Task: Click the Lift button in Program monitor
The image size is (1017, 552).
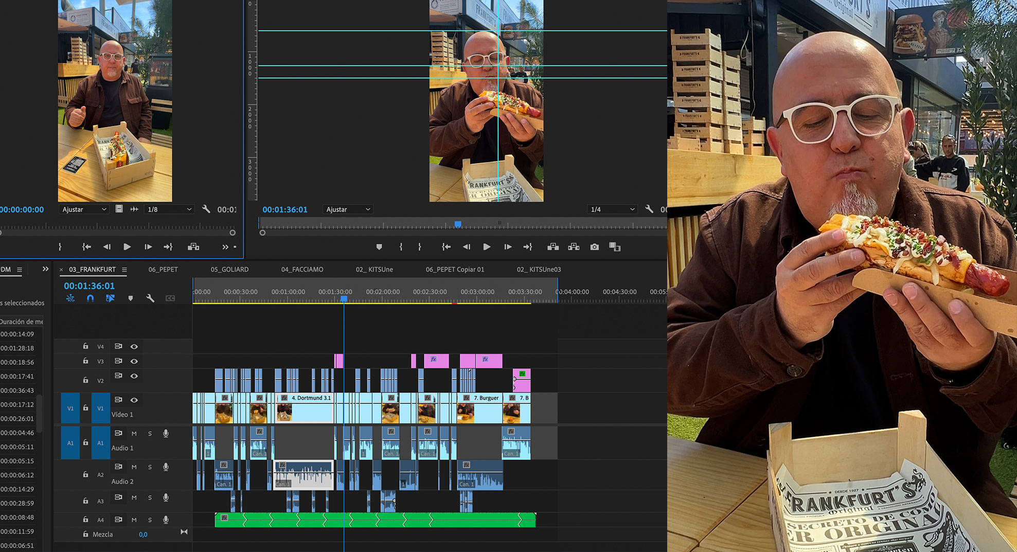Action: 553,247
